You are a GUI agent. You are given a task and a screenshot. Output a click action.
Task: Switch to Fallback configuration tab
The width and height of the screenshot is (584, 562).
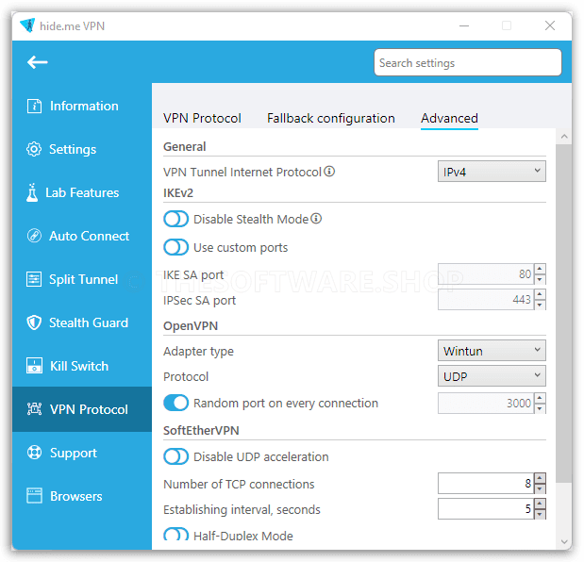(331, 119)
